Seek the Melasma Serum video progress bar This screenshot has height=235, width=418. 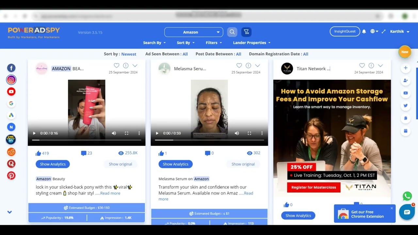click(x=209, y=140)
